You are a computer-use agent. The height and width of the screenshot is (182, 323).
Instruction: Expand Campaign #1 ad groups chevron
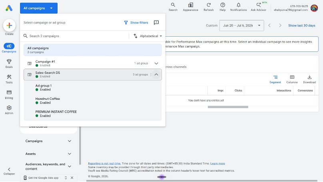point(156,63)
